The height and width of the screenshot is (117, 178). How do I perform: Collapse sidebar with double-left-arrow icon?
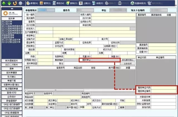coord(12,9)
